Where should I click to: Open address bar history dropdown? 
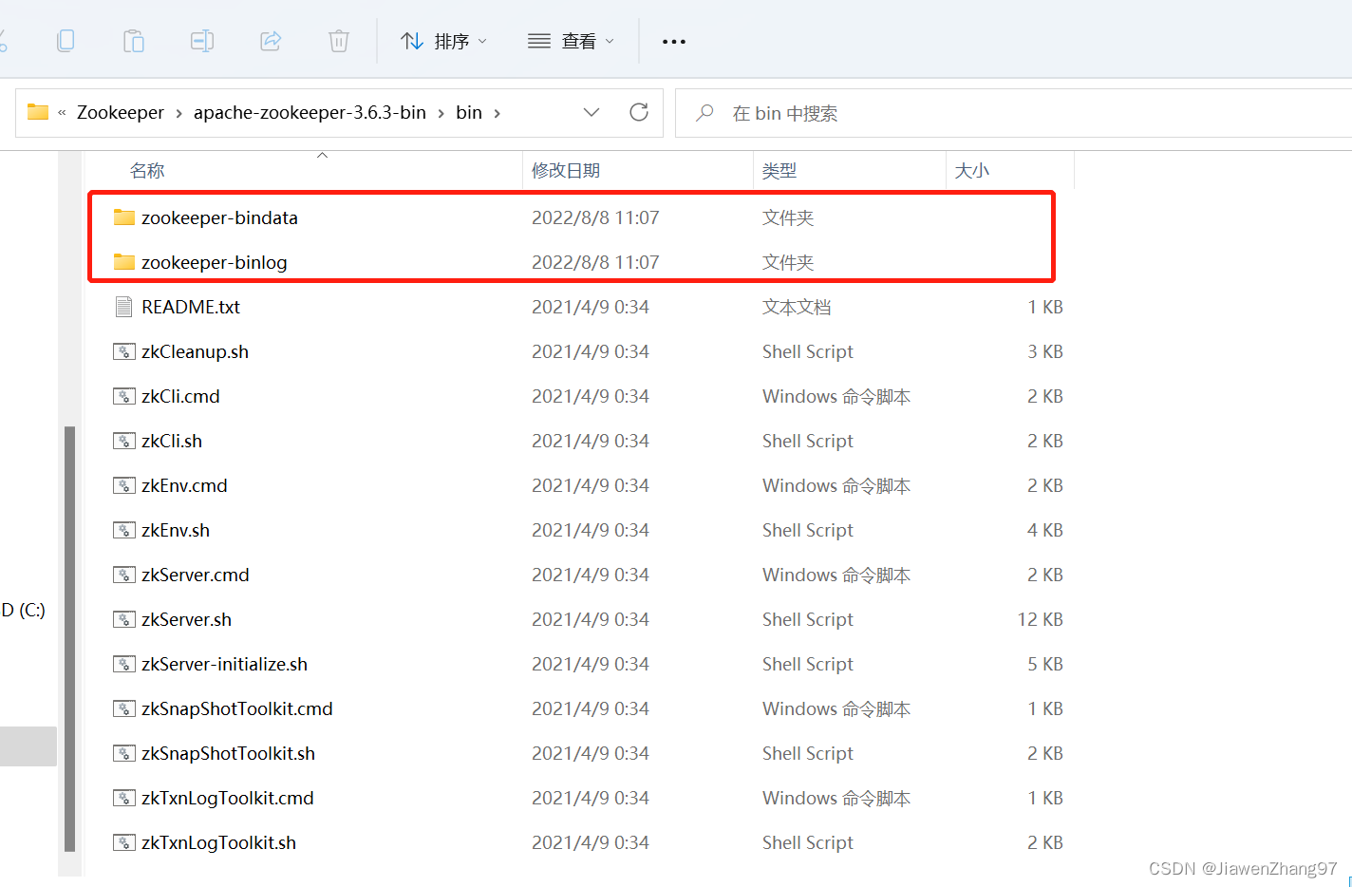[x=591, y=113]
